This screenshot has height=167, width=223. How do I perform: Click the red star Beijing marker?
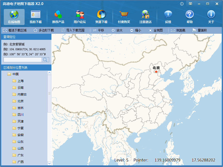pos(156,72)
